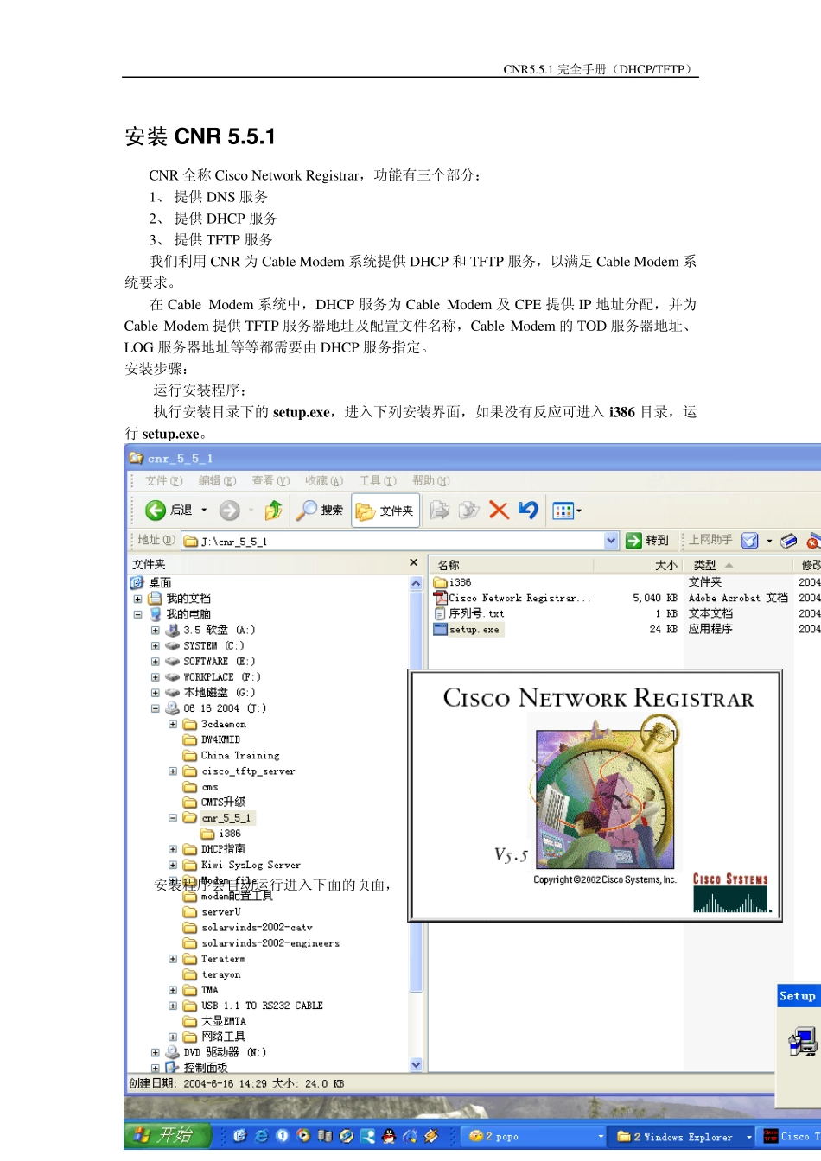821x1161 pixels.
Task: Select the 序列号.txt file icon
Action: (x=441, y=613)
